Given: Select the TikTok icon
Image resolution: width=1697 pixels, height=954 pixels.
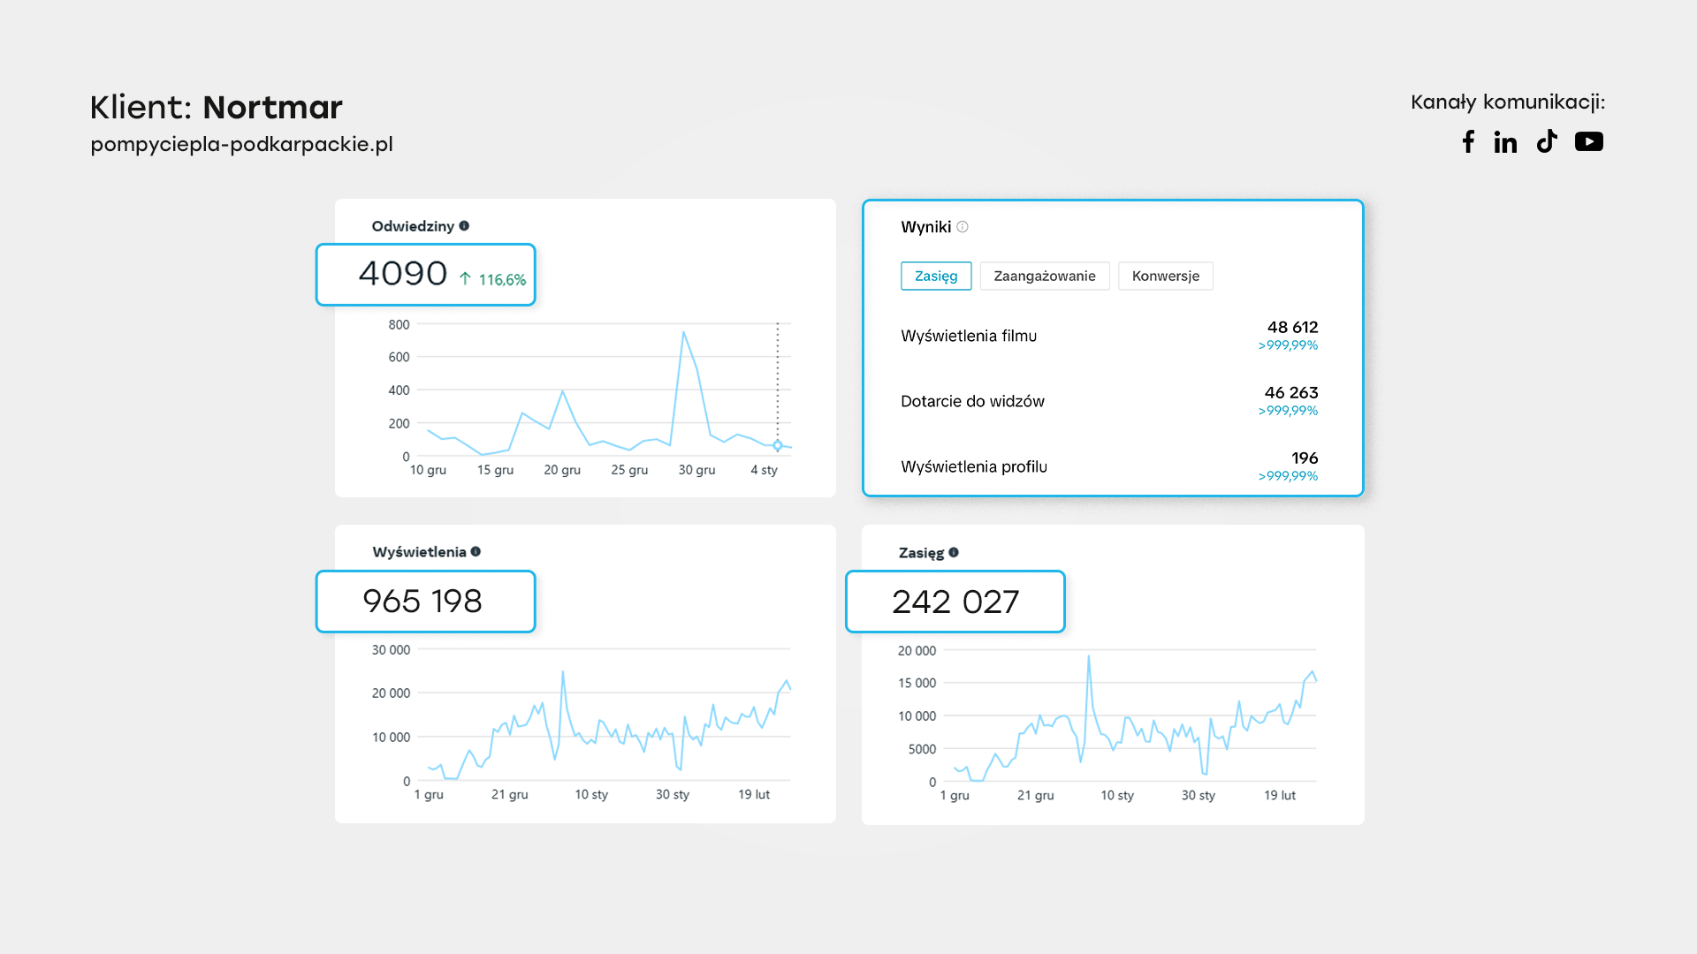Looking at the screenshot, I should coord(1547,141).
